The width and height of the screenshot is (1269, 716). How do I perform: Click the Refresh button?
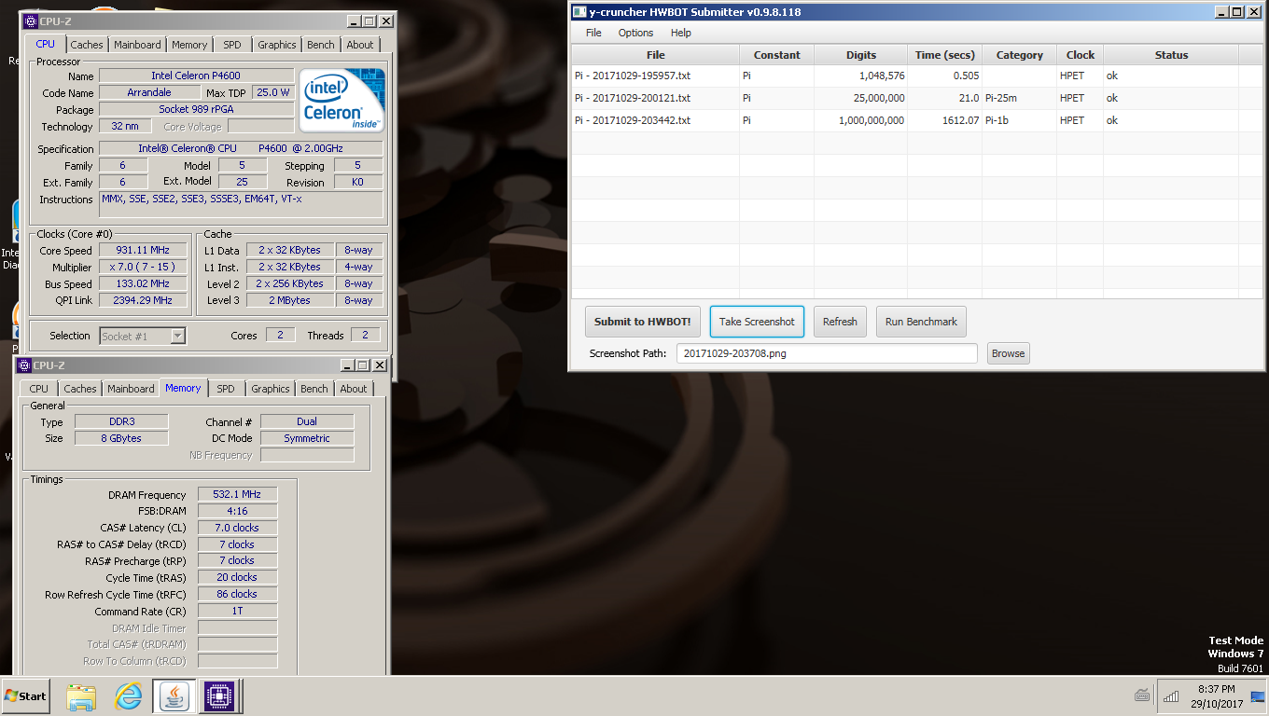tap(840, 322)
